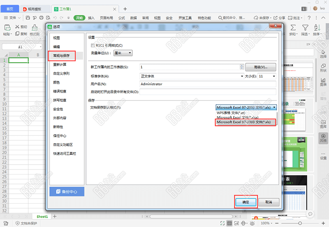Expand the default save format combo box
The height and width of the screenshot is (227, 329).
(x=274, y=108)
